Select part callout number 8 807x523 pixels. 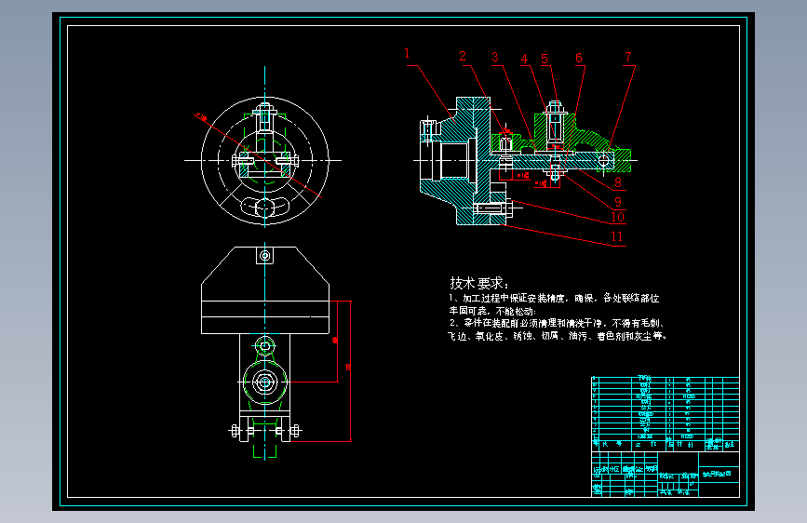pyautogui.click(x=618, y=182)
